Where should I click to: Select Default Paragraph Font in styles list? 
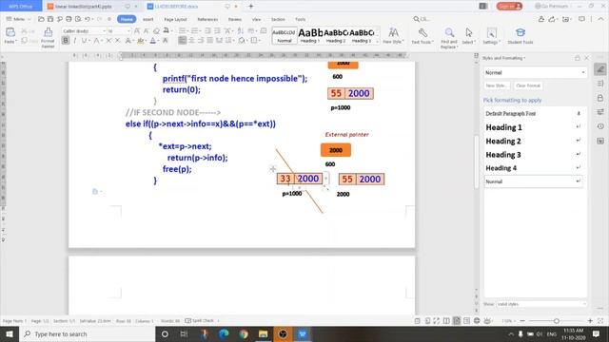533,114
